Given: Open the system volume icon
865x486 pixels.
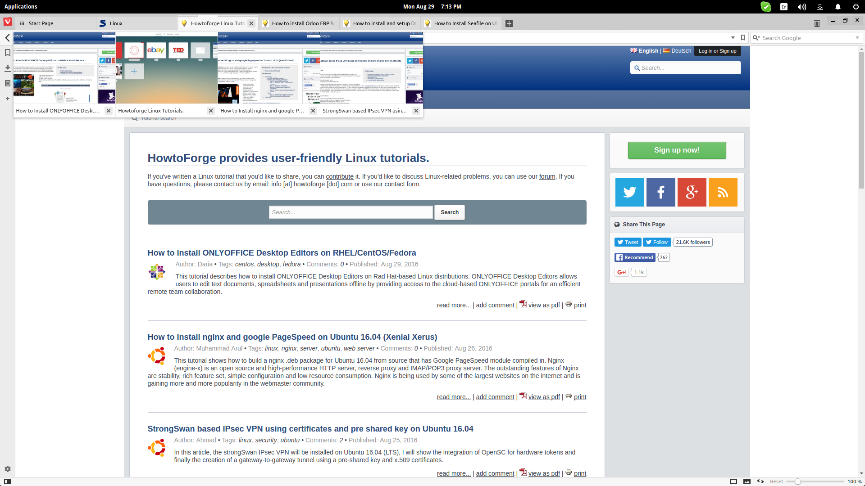Looking at the screenshot, I should pos(802,7).
